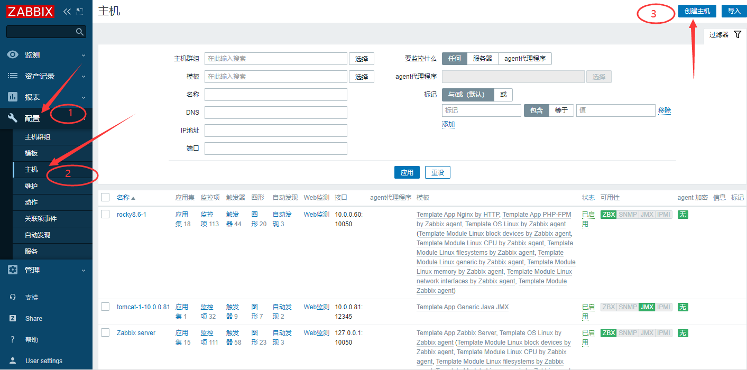
Task: Click the question mark icon for 帮助
Action: point(13,339)
